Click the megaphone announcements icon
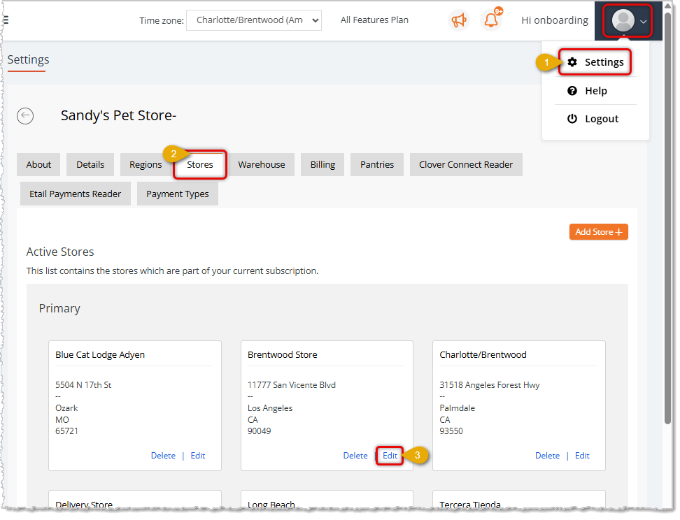680x520 pixels. tap(459, 20)
